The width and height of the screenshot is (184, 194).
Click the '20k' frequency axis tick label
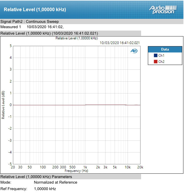click(x=140, y=167)
